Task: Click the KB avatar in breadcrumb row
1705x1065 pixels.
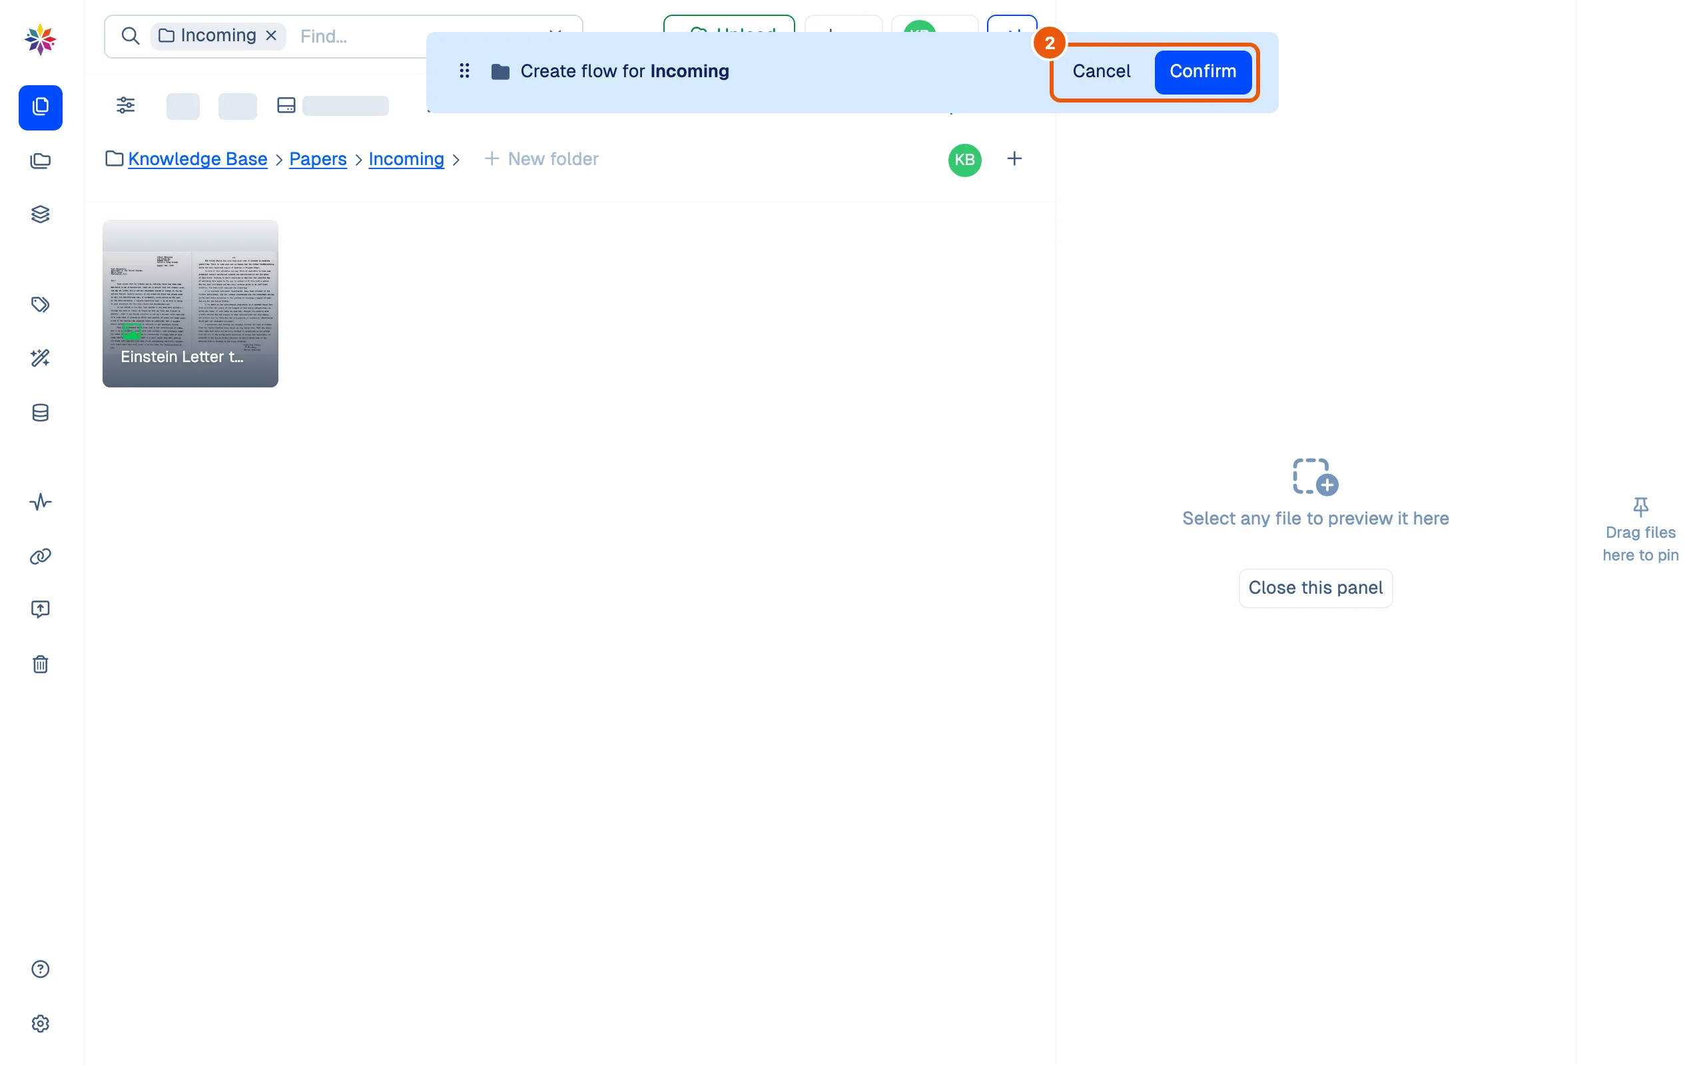Action: tap(964, 160)
